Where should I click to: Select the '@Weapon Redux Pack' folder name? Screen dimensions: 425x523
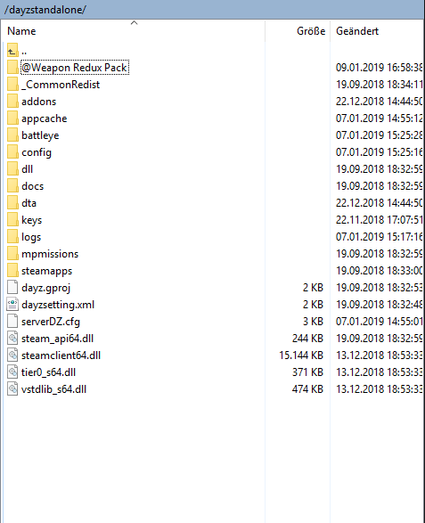tap(74, 68)
